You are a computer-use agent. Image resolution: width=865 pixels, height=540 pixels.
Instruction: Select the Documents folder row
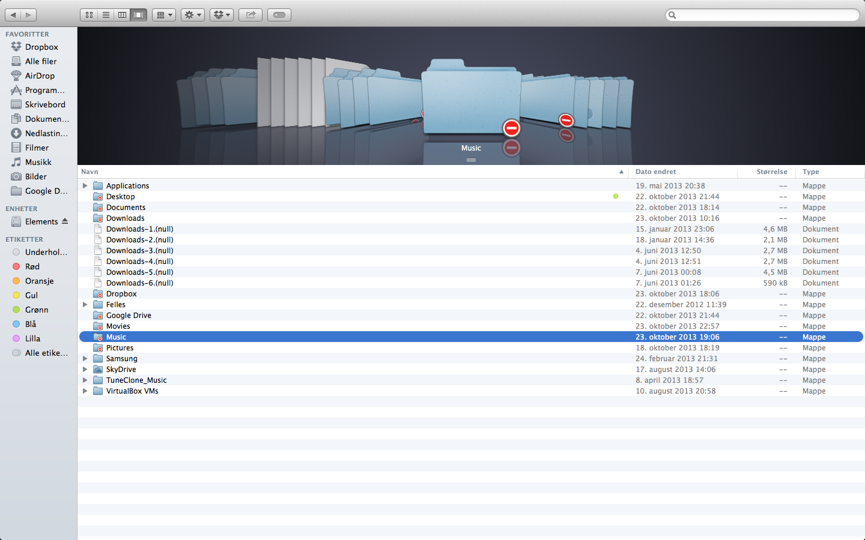click(471, 208)
